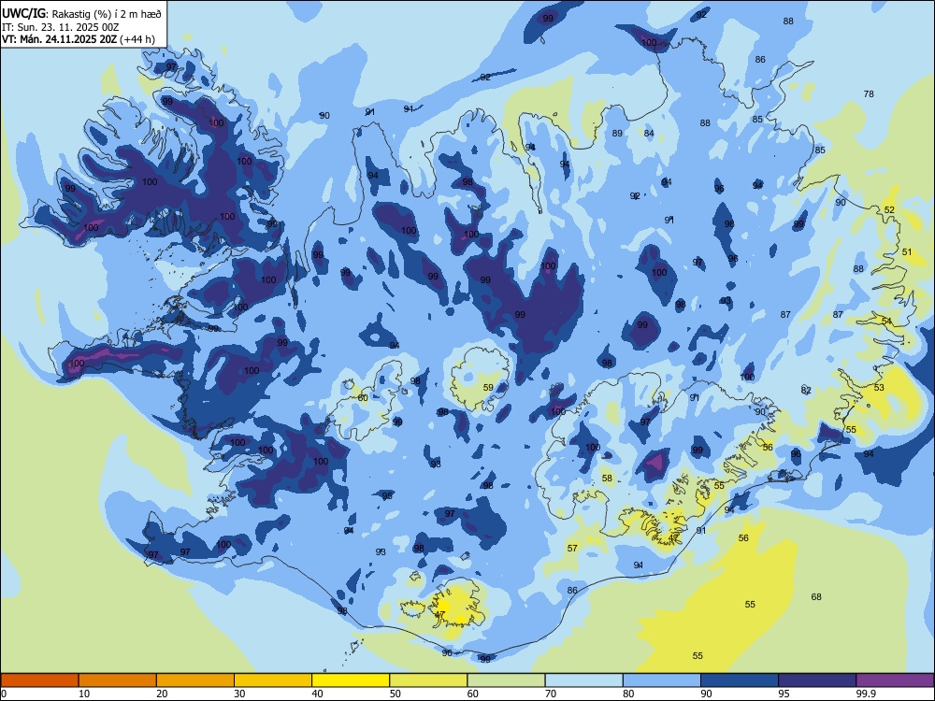
Task: Click the 'IT: Sun. 23. 11. 2025 00Z' line
Action: coord(58,27)
